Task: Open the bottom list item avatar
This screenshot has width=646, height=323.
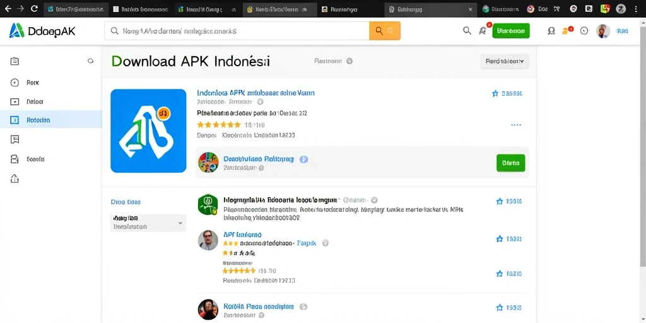Action: pos(208,309)
